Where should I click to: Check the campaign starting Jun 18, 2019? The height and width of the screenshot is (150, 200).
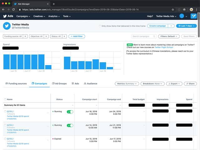[x=5, y=112]
